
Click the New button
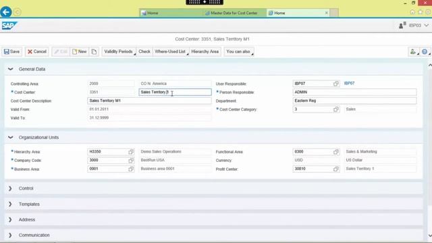[80, 51]
